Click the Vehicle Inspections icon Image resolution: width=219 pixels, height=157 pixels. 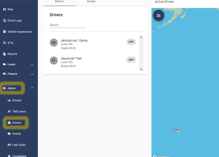[4, 32]
